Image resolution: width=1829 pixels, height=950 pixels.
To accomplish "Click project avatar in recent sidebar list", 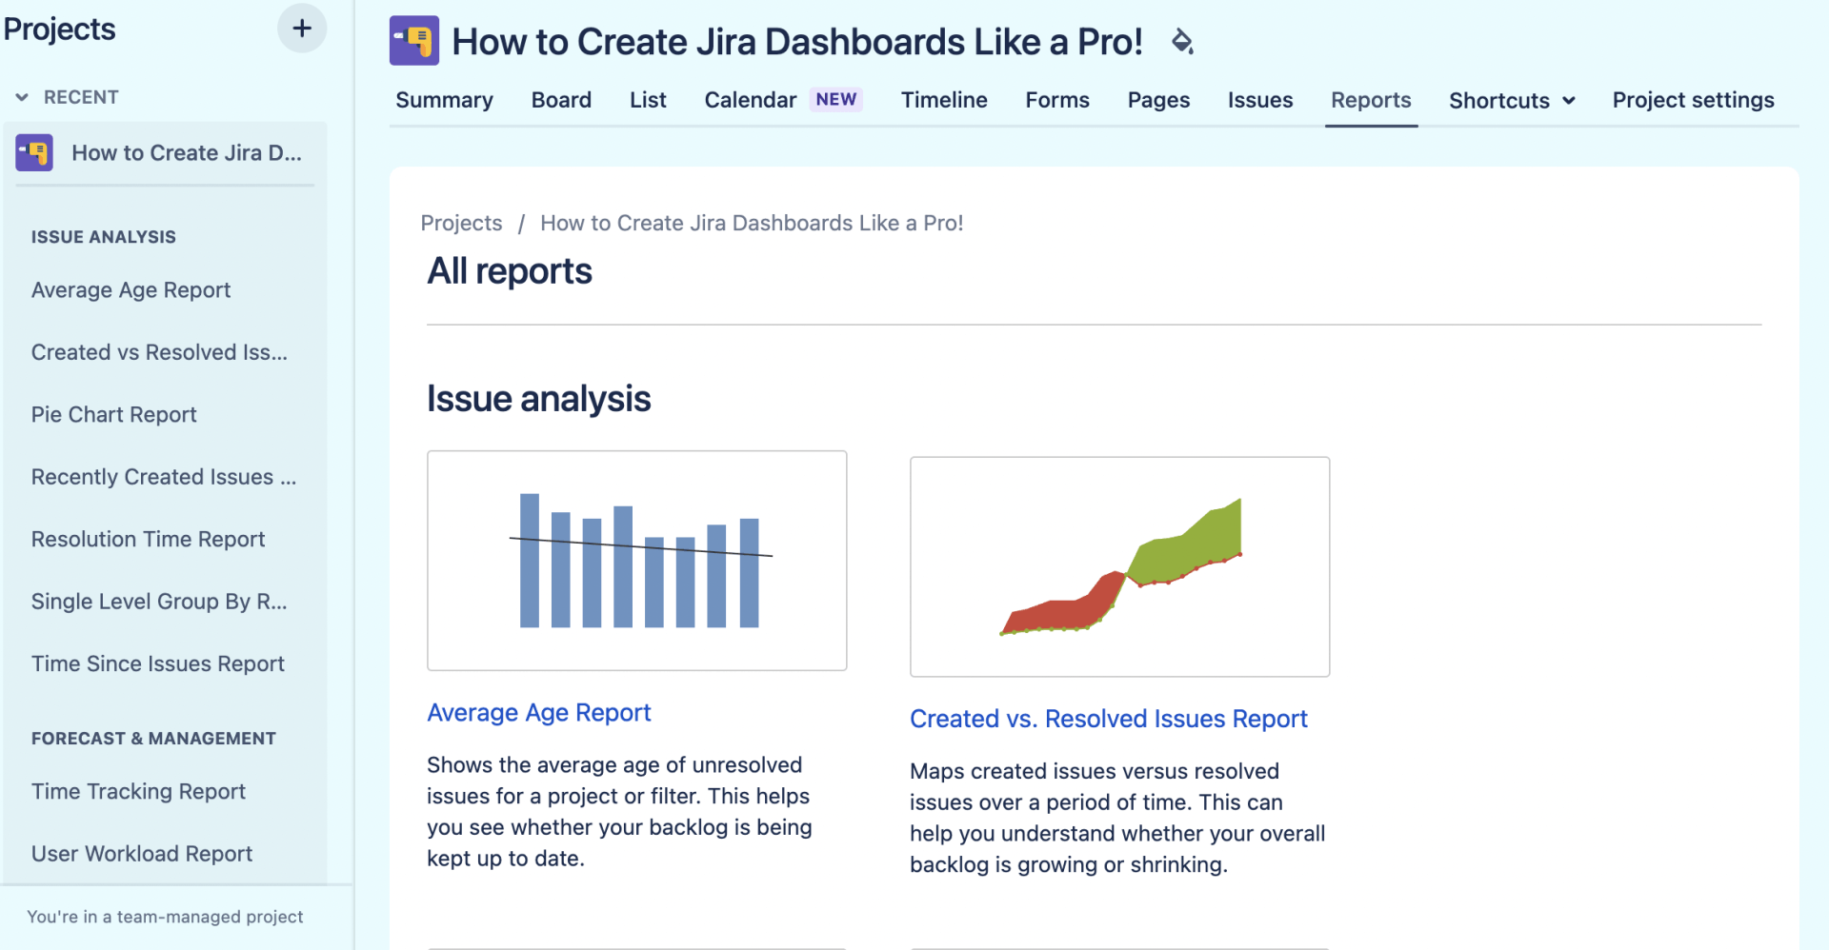I will [34, 152].
